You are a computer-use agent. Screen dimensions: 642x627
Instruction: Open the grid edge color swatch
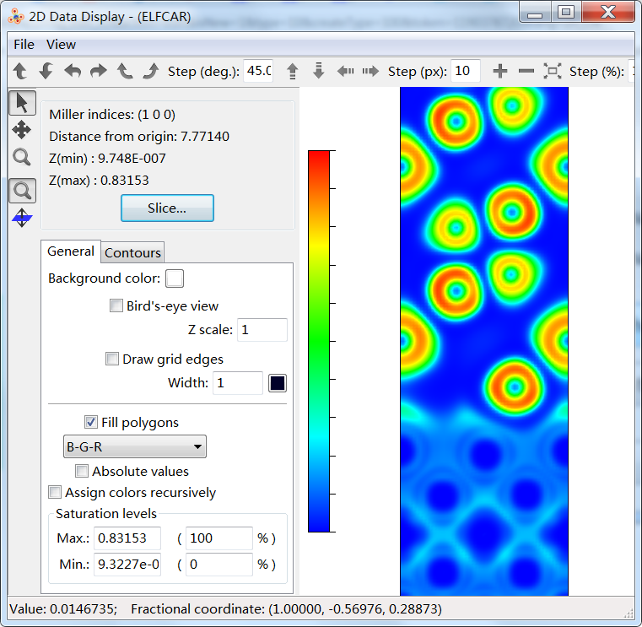coord(278,383)
